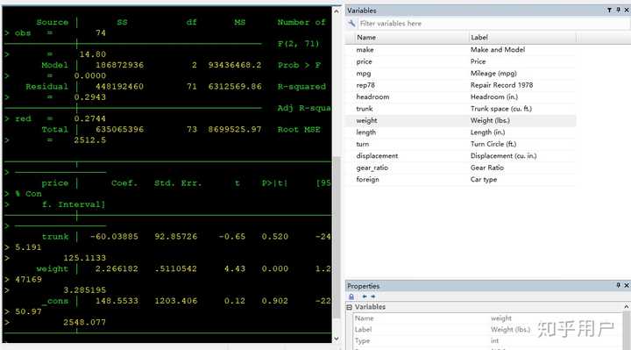Image resolution: width=631 pixels, height=350 pixels.
Task: Open the Variables panel filter funnel icon
Action: 609,10
